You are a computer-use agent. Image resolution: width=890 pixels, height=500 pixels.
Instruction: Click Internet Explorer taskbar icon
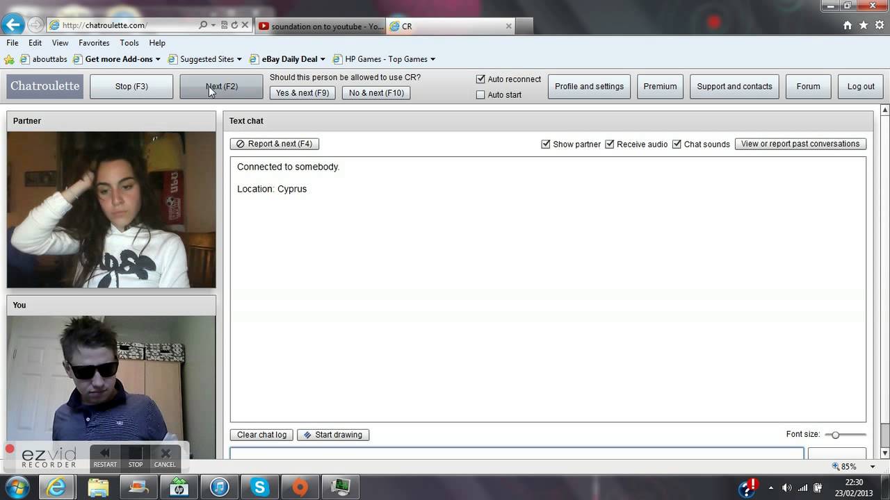pyautogui.click(x=56, y=487)
